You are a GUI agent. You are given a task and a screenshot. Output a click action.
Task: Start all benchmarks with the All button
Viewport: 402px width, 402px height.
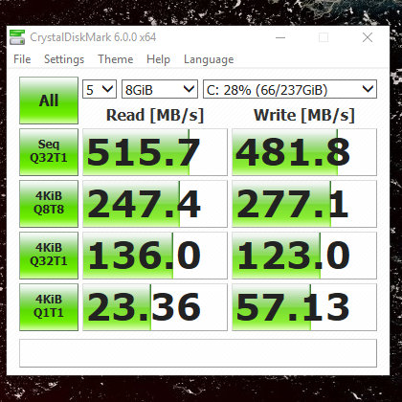[x=49, y=100]
